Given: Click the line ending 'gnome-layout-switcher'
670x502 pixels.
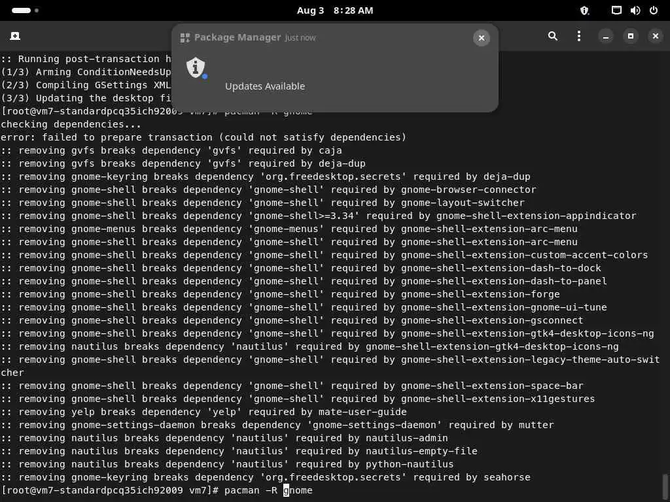Looking at the screenshot, I should (x=262, y=203).
